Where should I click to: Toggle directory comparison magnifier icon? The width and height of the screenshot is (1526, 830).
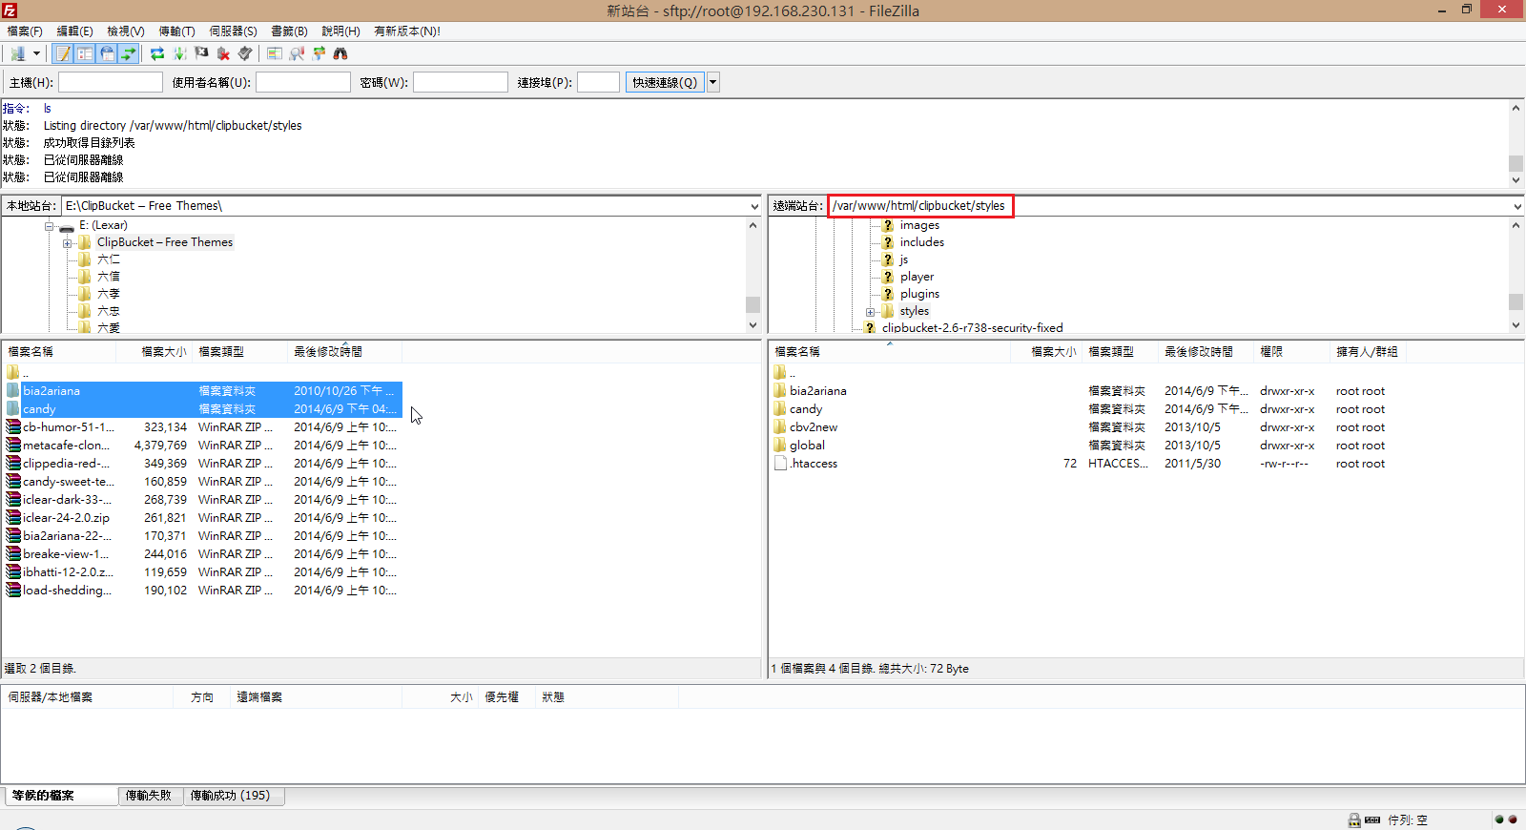(297, 53)
